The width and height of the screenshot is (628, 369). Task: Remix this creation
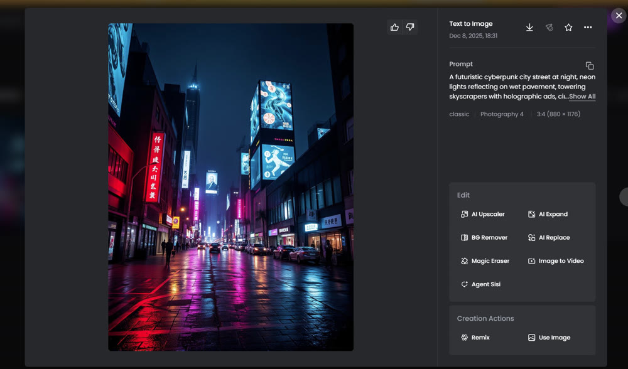(476, 337)
